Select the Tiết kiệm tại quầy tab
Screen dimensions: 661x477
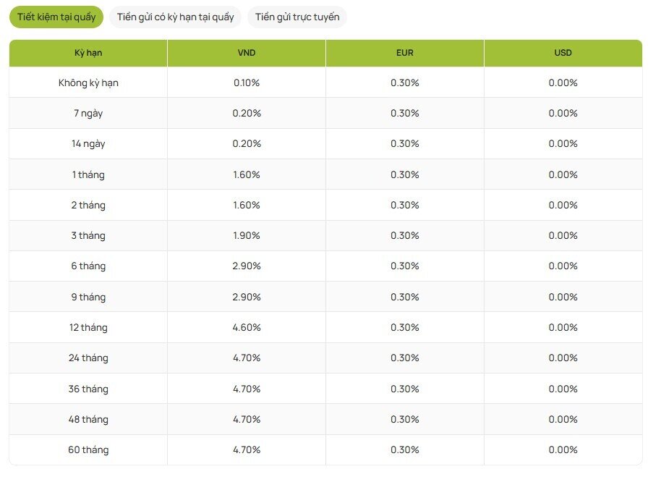tap(56, 17)
